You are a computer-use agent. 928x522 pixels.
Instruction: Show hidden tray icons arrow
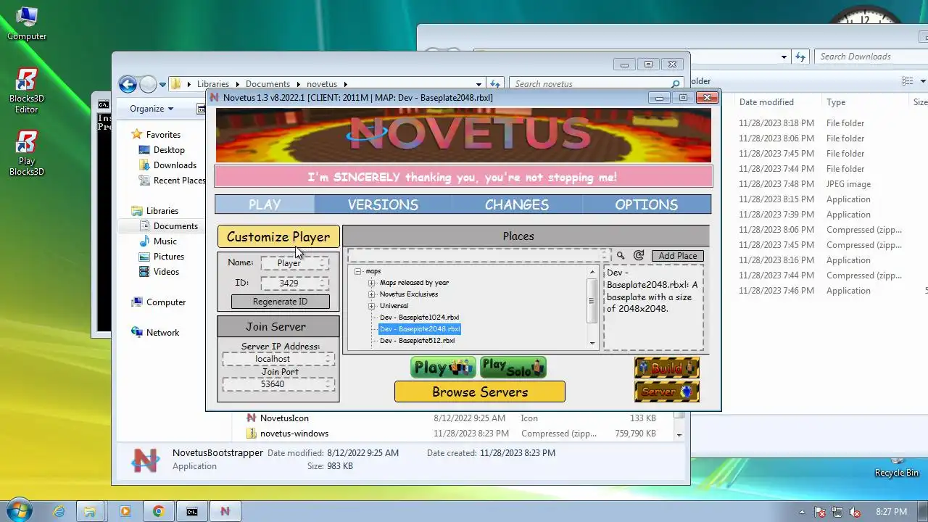(x=802, y=512)
